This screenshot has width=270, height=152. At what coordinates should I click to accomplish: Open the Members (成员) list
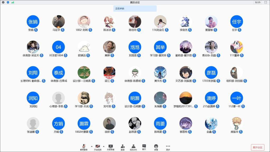[133, 146]
